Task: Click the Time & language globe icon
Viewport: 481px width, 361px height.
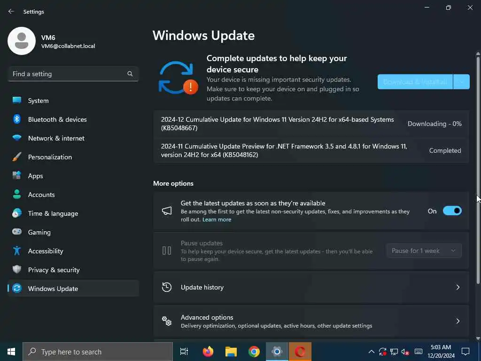Action: (17, 213)
